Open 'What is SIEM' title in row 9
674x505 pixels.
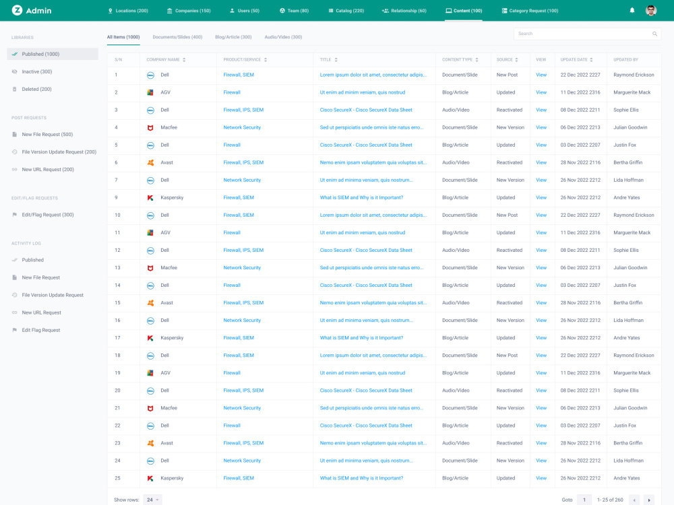(361, 197)
